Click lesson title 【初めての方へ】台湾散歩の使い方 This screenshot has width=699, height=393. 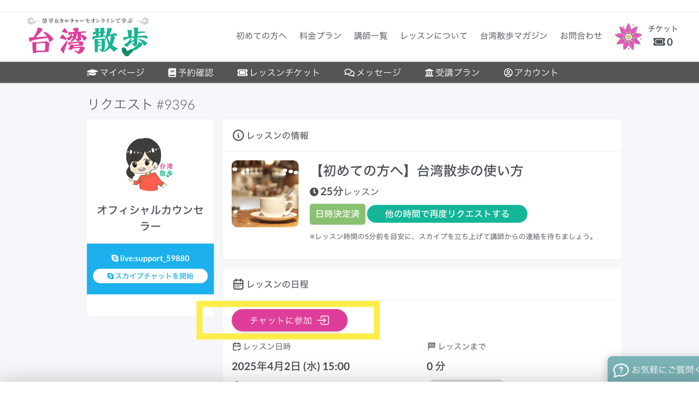point(416,170)
